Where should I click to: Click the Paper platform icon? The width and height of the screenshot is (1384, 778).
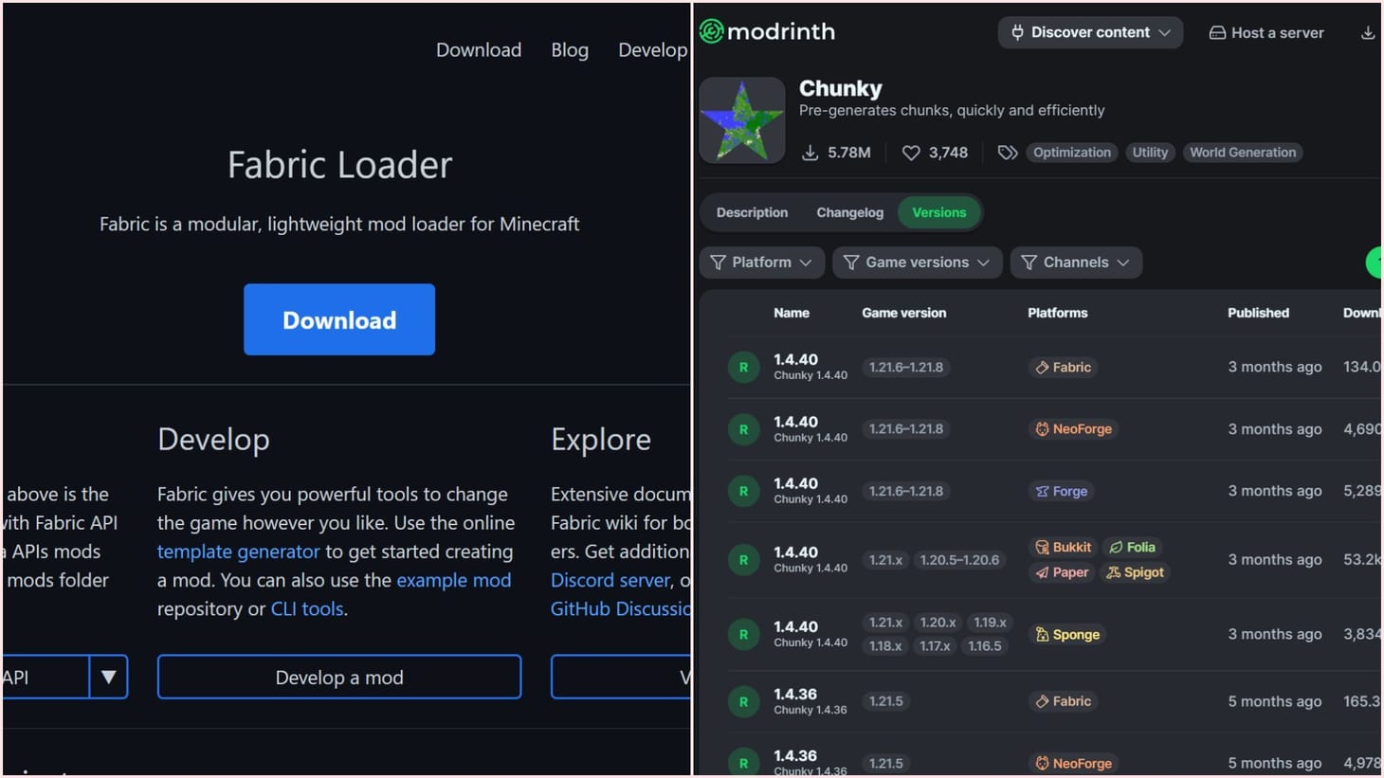coord(1041,572)
